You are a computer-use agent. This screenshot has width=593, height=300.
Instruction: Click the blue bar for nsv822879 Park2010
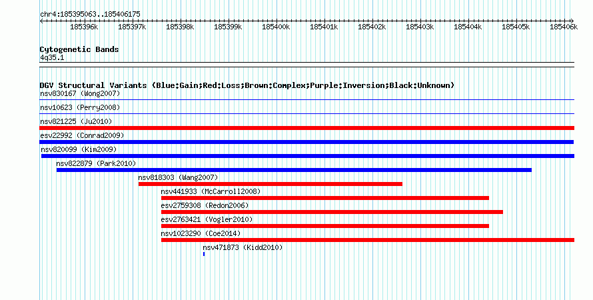pyautogui.click(x=294, y=170)
